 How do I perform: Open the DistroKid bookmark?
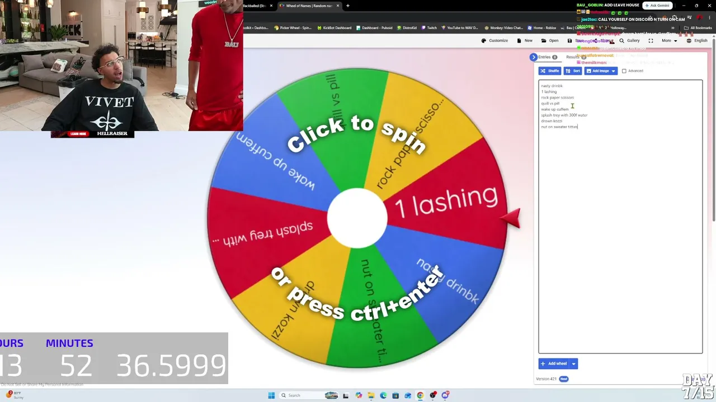(407, 28)
